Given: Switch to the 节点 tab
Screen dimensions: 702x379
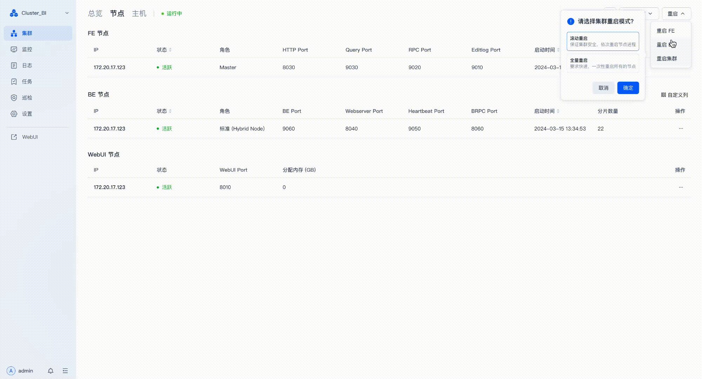Looking at the screenshot, I should (x=117, y=13).
